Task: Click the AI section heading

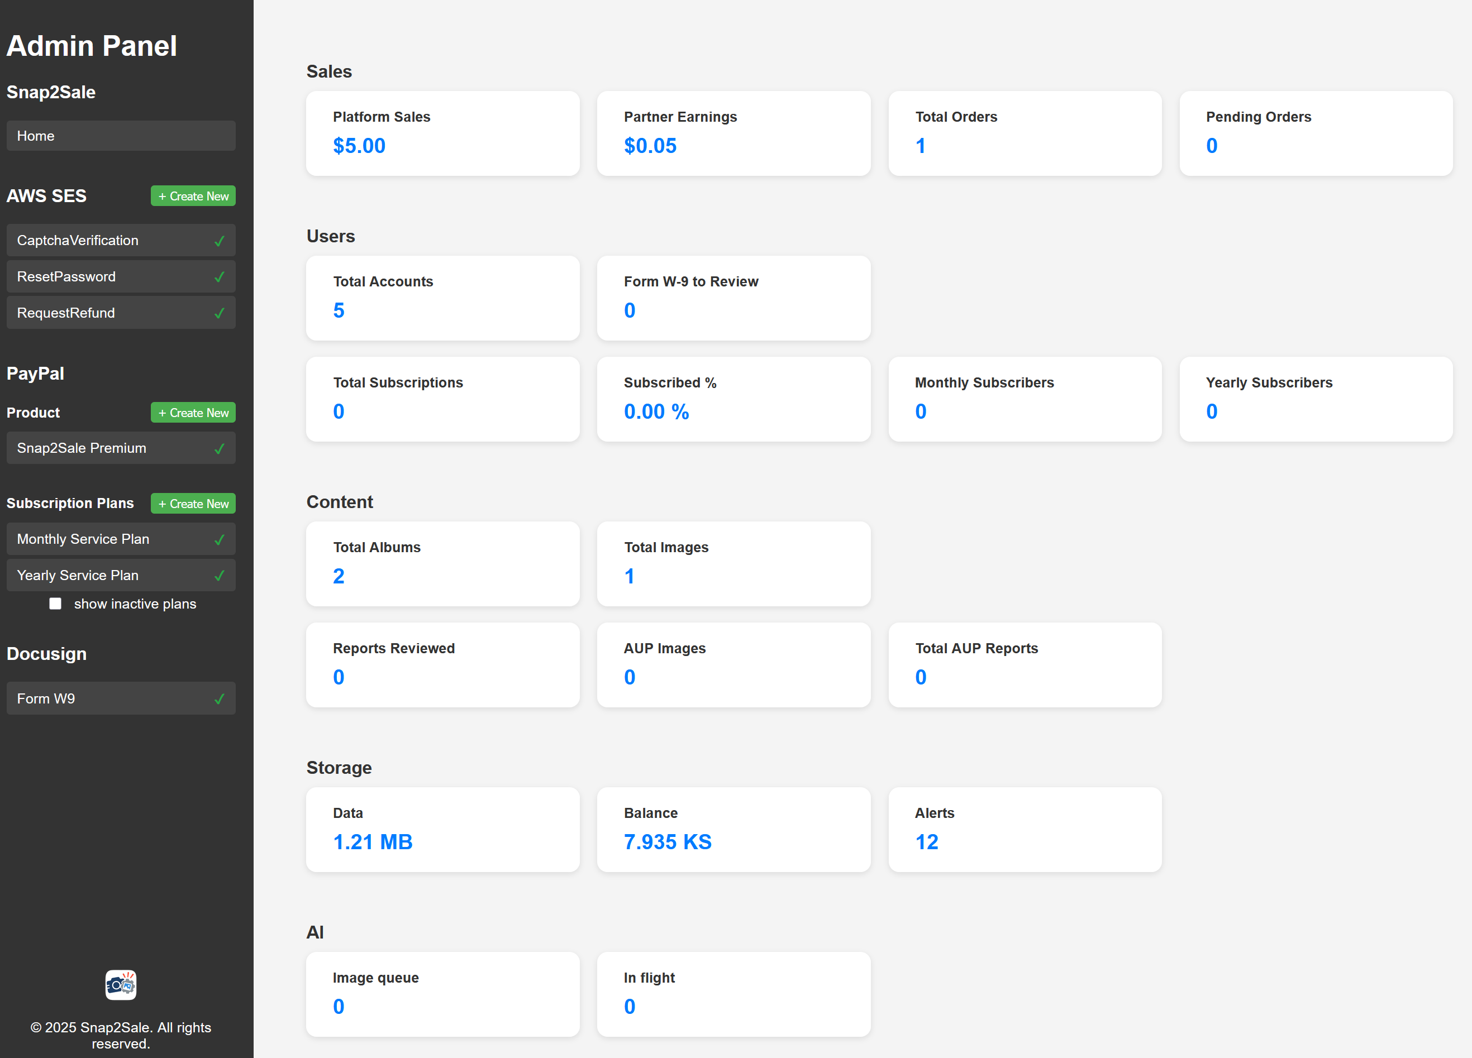Action: pyautogui.click(x=315, y=933)
